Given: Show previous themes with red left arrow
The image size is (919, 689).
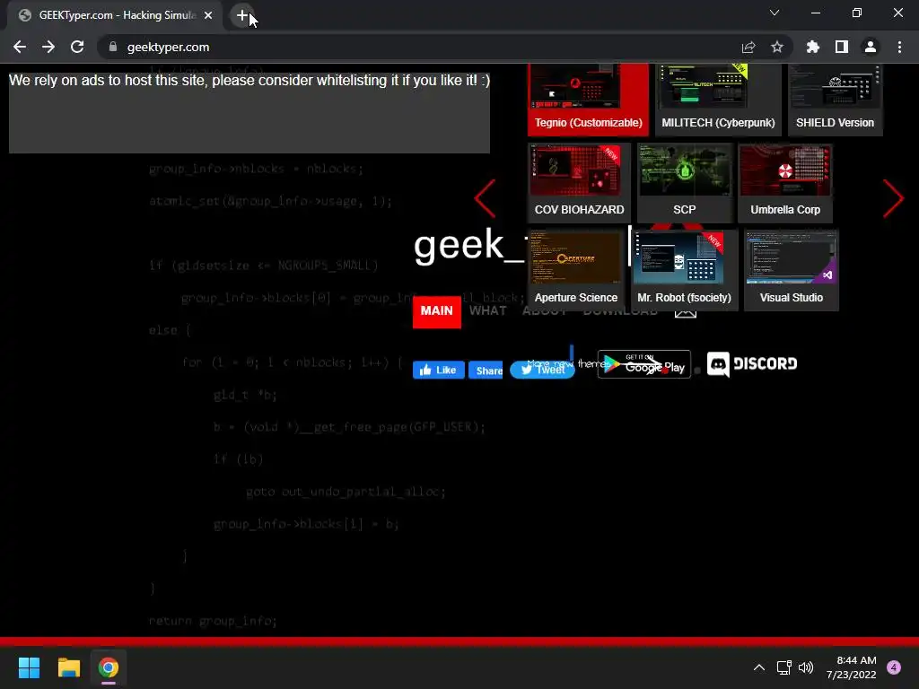Looking at the screenshot, I should tap(485, 198).
